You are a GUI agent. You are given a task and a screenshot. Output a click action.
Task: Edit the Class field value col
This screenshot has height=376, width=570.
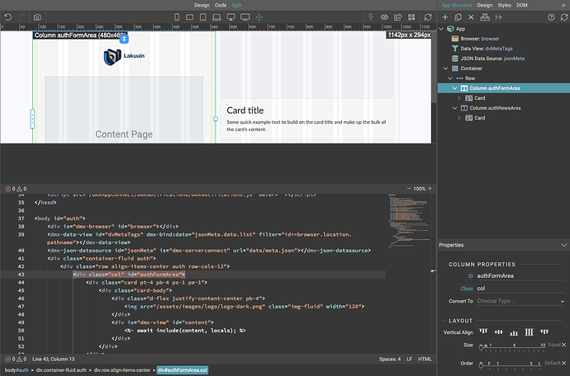pos(520,289)
